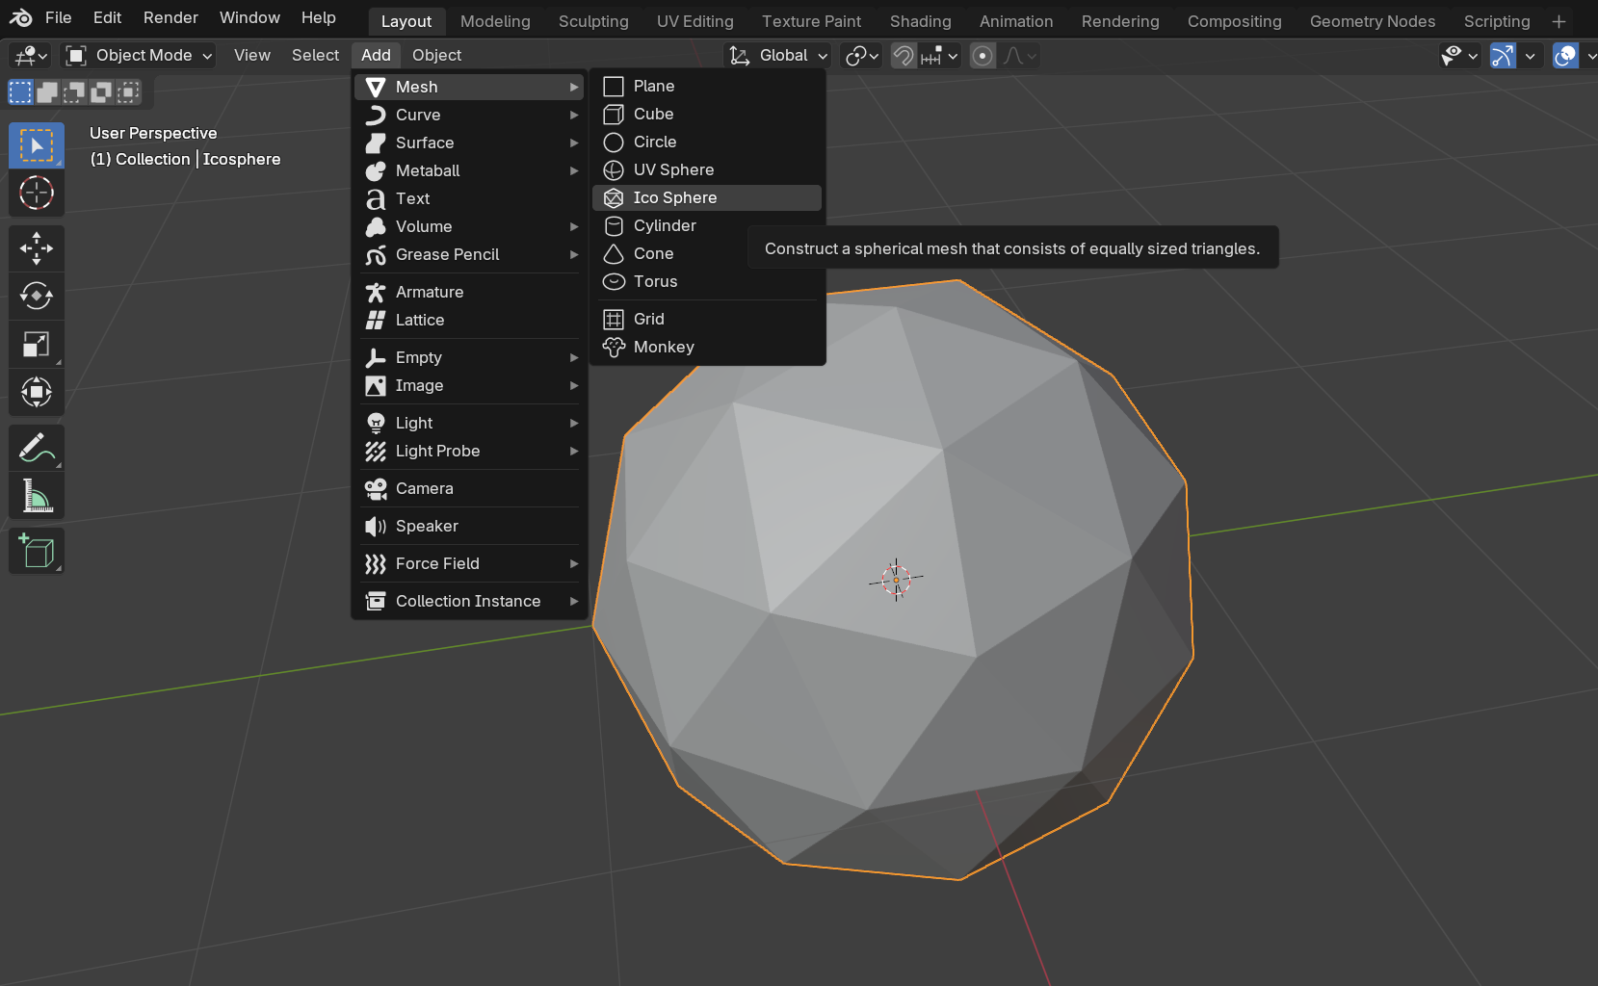The width and height of the screenshot is (1598, 986).
Task: Toggle snapping magnet button
Action: click(904, 56)
